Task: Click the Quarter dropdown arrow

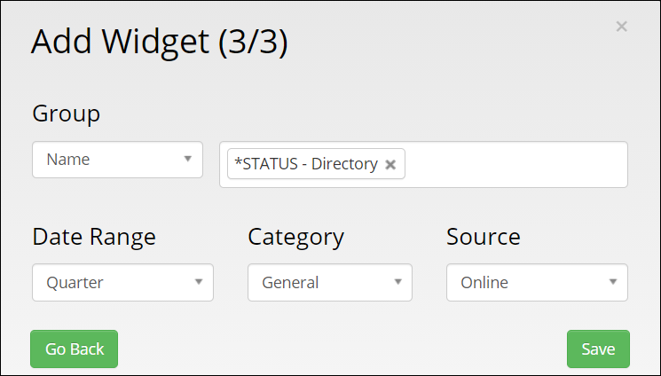Action: (x=198, y=283)
